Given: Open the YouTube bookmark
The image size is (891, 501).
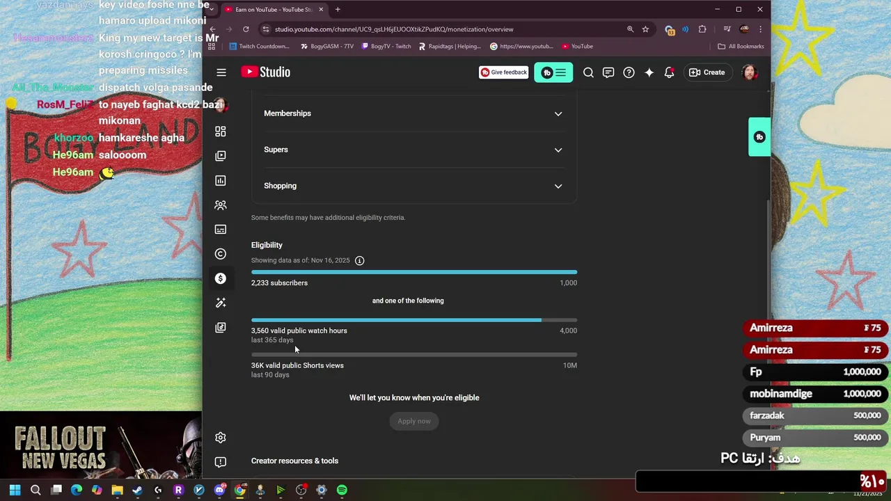Looking at the screenshot, I should pyautogui.click(x=577, y=47).
